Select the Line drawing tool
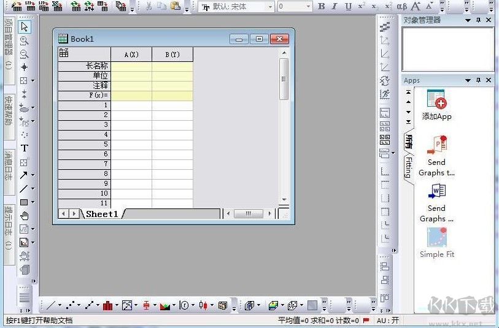Screen dimensions: 499x328 [x=24, y=188]
